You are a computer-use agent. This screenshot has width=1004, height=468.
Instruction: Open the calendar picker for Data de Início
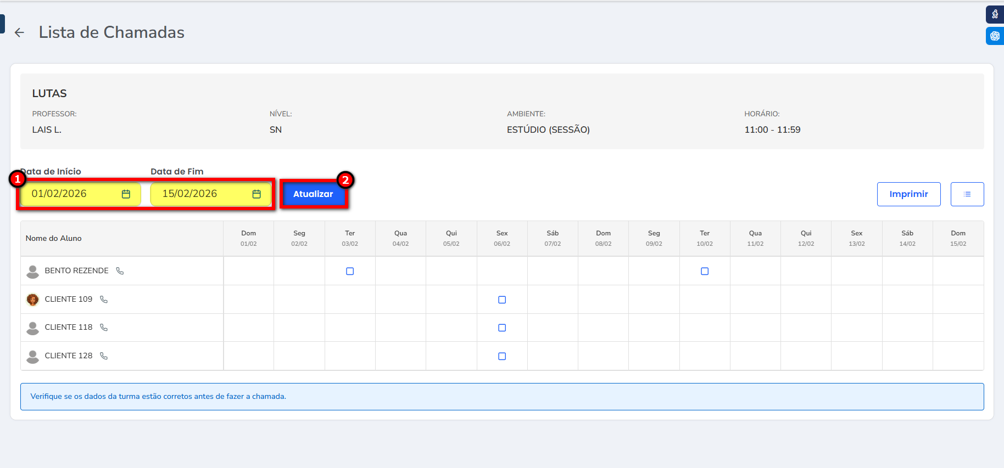tap(126, 194)
